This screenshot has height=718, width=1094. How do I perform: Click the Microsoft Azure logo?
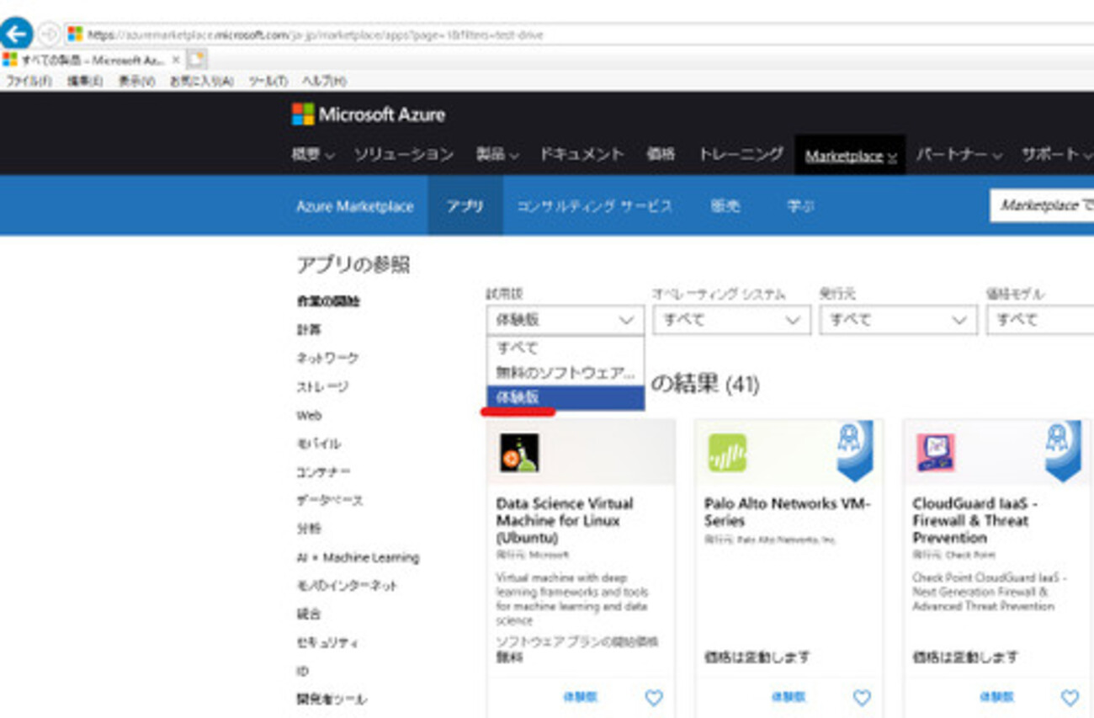[x=369, y=114]
